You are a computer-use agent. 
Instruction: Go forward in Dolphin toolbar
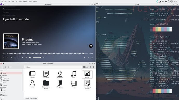[x=5, y=67]
